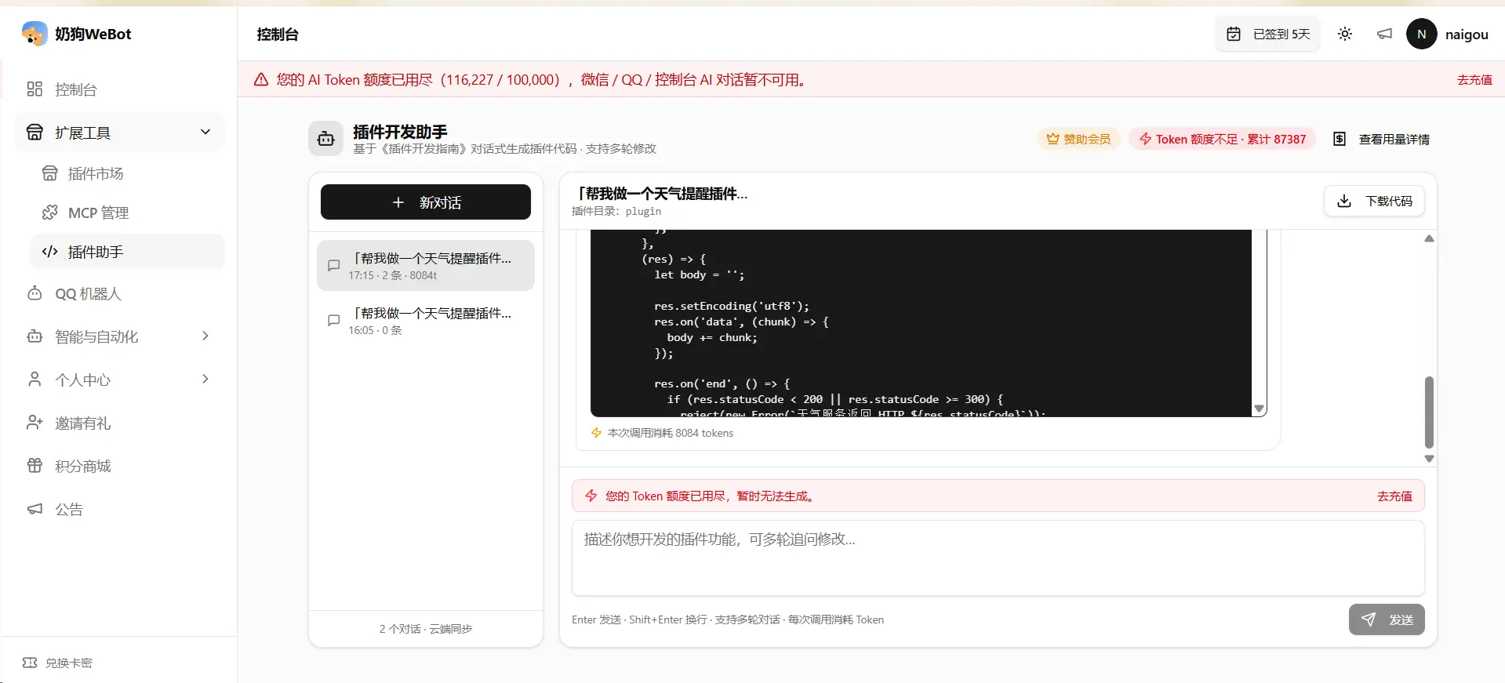Click the warning triangle icon in banner
Image resolution: width=1505 pixels, height=683 pixels.
coord(261,79)
